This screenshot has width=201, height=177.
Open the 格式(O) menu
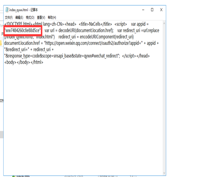30,17
